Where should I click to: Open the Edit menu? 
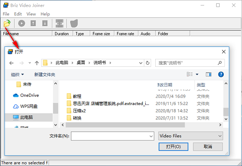pyautogui.click(x=18, y=14)
